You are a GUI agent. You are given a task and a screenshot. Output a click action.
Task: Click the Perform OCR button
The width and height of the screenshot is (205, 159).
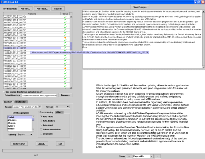[x=19, y=144]
